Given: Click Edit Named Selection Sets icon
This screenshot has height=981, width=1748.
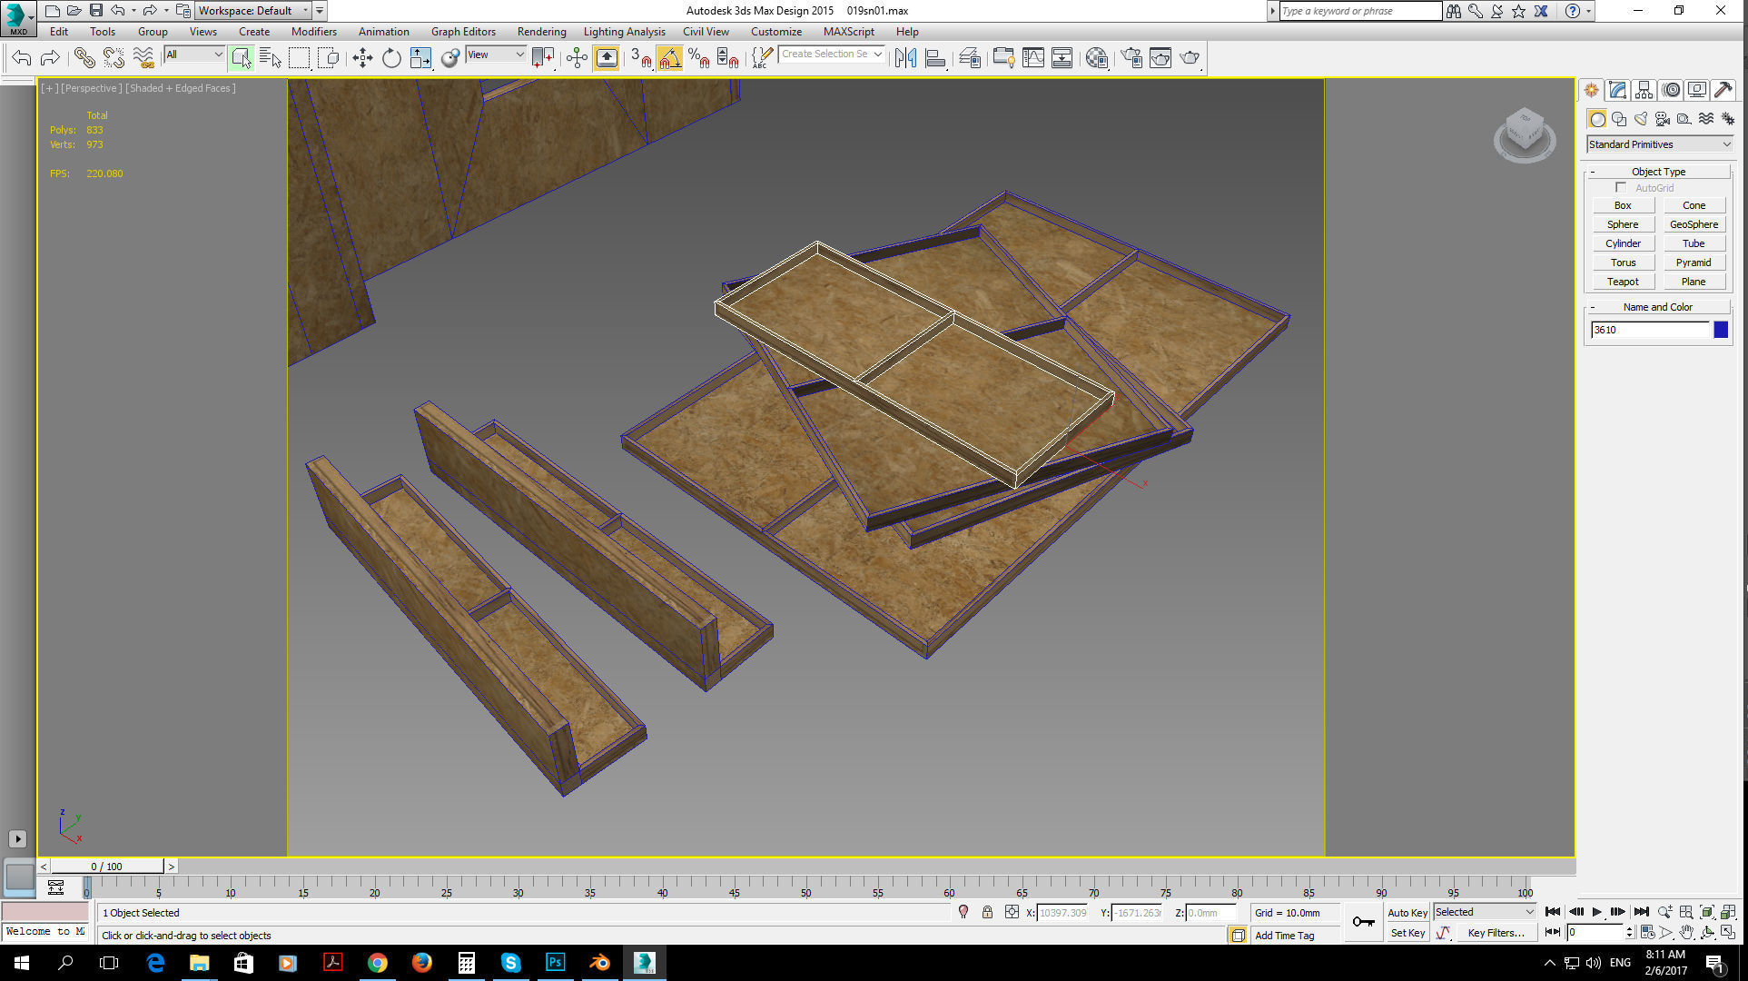Looking at the screenshot, I should click(762, 58).
